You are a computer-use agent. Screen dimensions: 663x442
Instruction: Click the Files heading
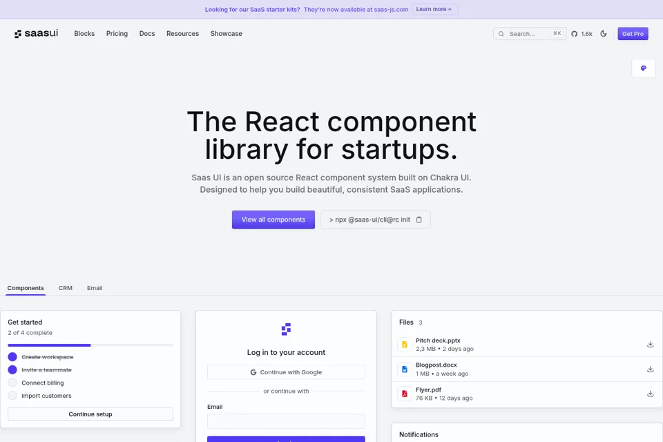tap(406, 323)
